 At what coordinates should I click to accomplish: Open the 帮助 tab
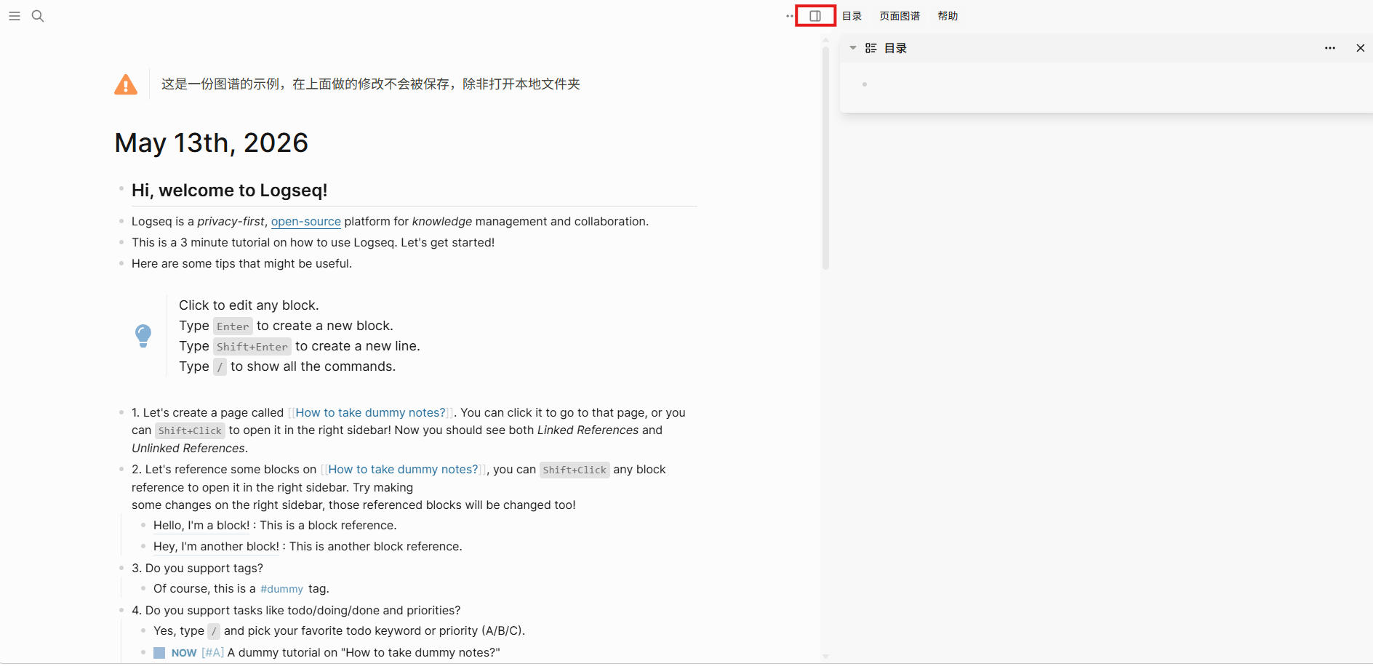click(948, 16)
